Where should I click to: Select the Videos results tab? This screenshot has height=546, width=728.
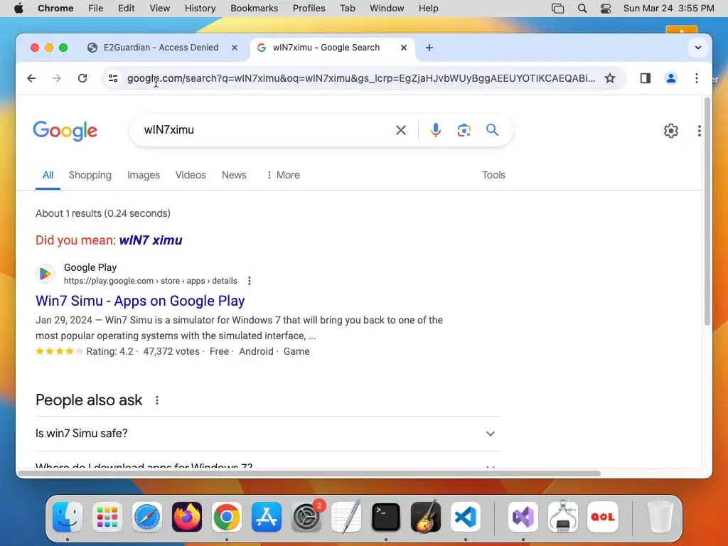click(191, 175)
